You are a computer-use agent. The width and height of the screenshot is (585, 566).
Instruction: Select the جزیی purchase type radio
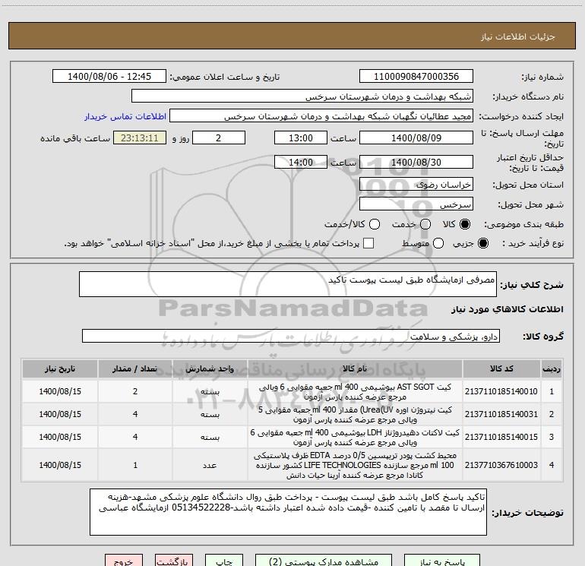(483, 243)
